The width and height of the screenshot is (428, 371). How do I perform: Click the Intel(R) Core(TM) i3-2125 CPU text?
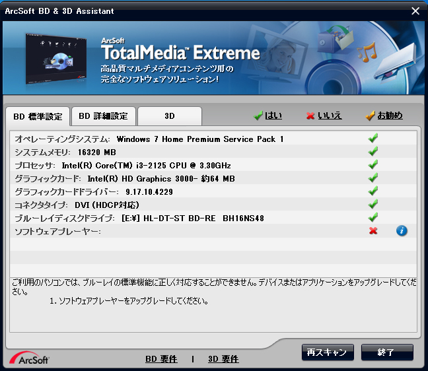(147, 166)
